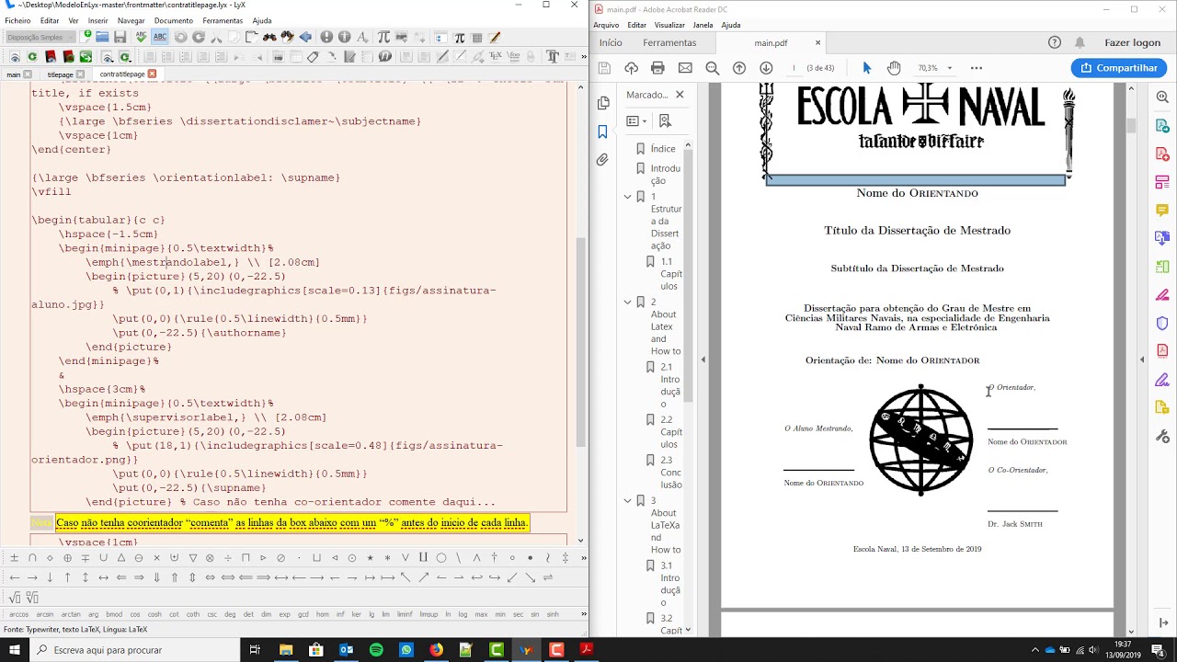Go to next page in Acrobat

click(x=766, y=68)
